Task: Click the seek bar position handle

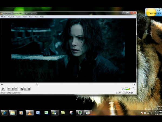Action: (37, 84)
